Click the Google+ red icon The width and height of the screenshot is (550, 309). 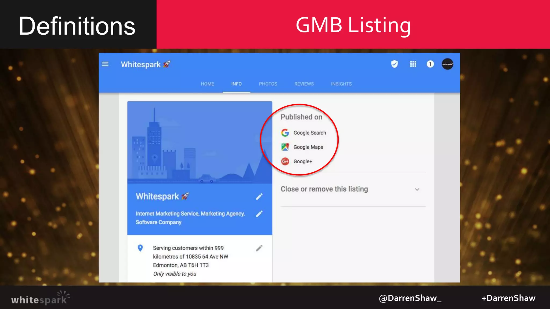pos(285,161)
